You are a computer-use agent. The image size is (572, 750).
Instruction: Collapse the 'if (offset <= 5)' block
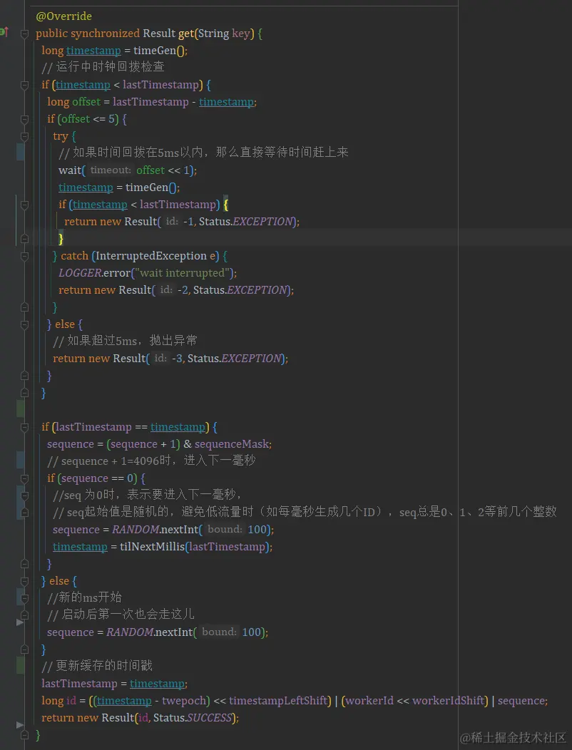[24, 119]
